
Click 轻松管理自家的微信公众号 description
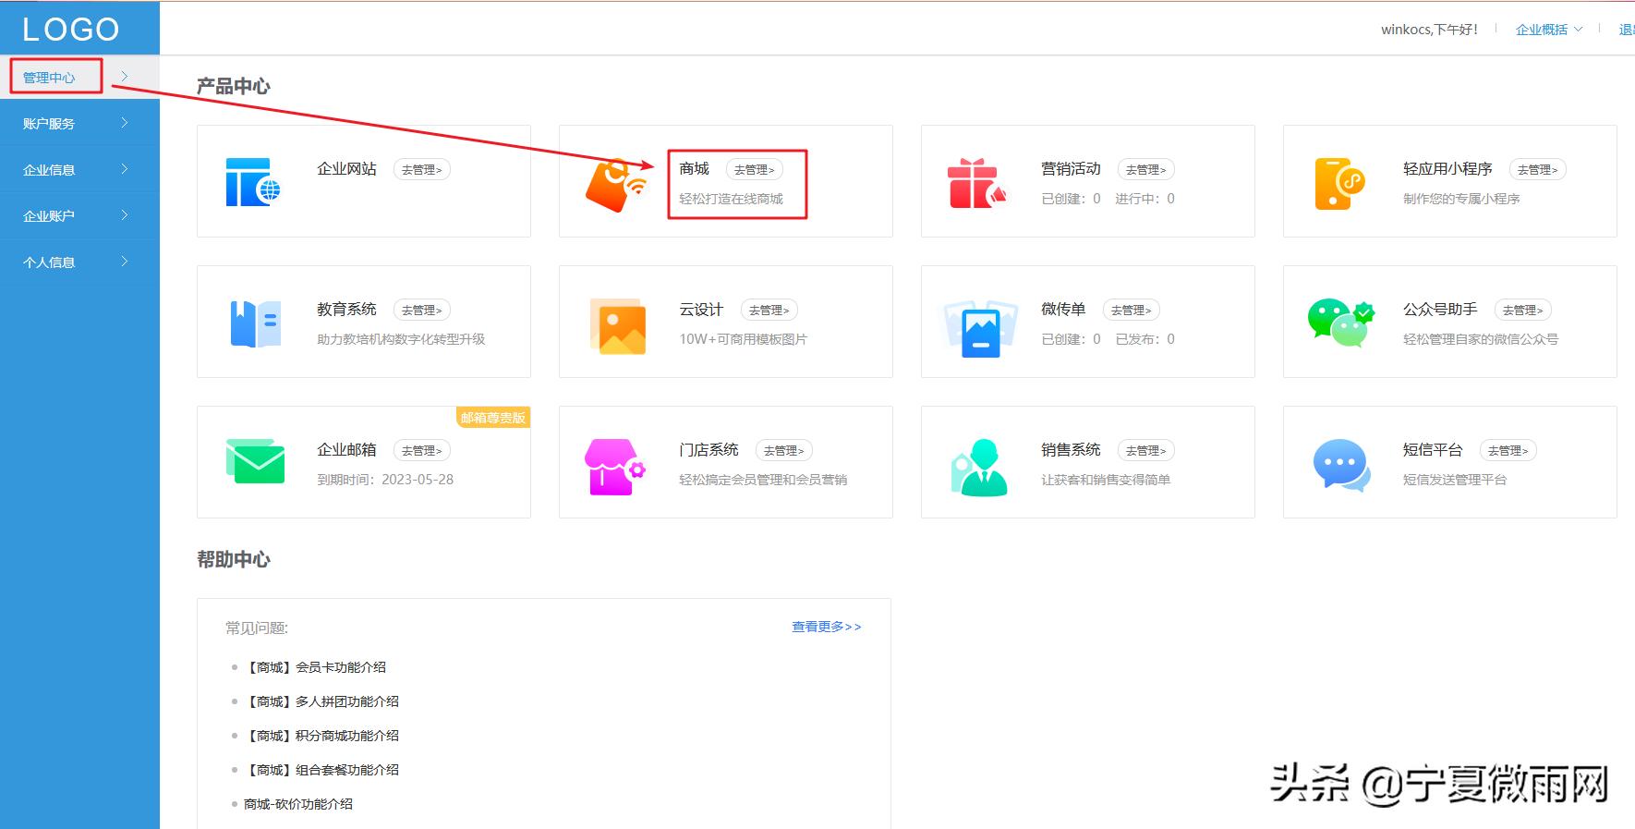[1481, 339]
